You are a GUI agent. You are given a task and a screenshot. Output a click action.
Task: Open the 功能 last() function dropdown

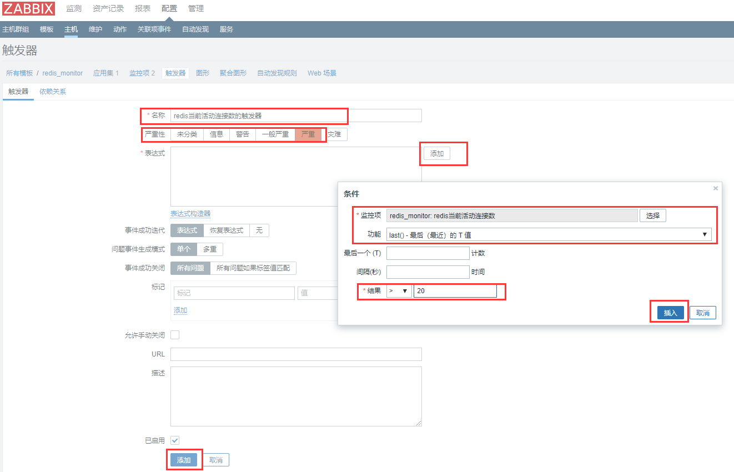click(549, 235)
